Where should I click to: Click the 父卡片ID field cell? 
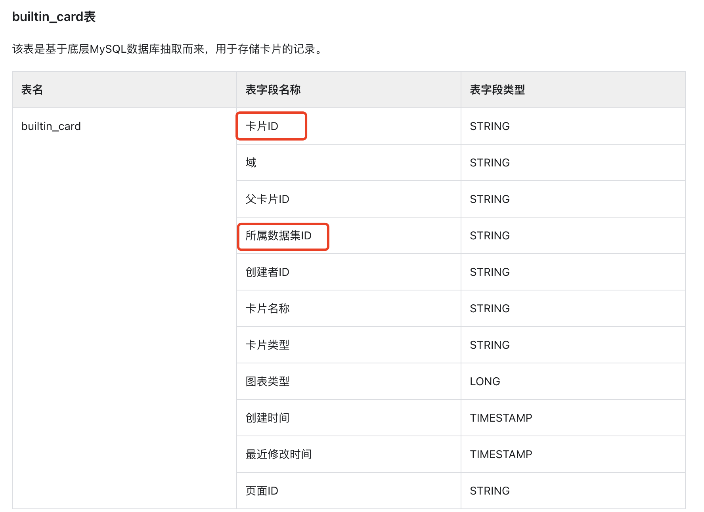[x=267, y=199]
